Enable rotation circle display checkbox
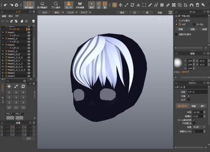 176,34
